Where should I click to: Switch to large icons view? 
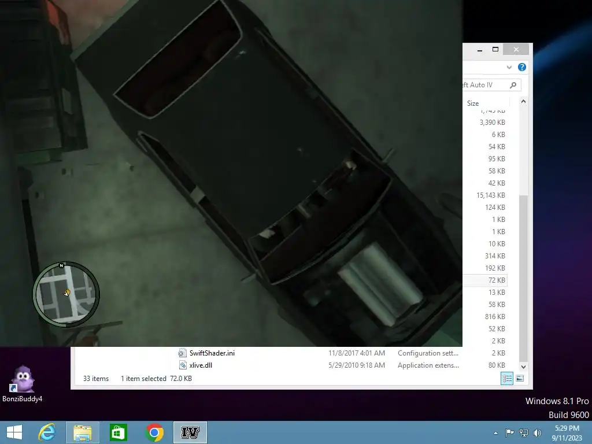point(520,378)
